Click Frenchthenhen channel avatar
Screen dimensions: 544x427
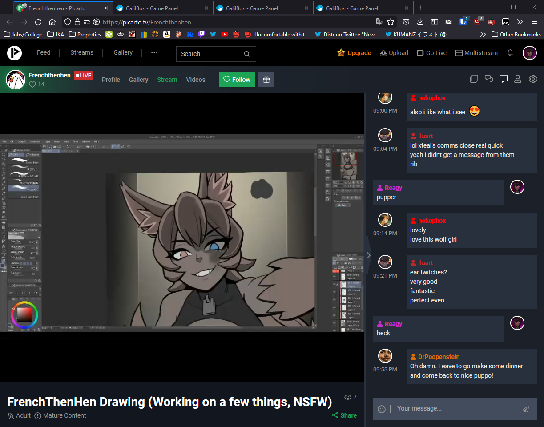[x=16, y=80]
